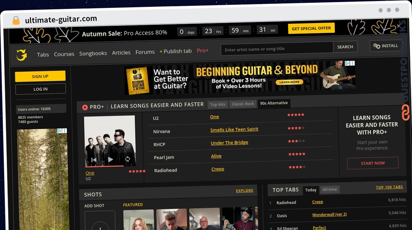Click the TOP 100 TABS link
This screenshot has height=230, width=412.
(x=389, y=187)
